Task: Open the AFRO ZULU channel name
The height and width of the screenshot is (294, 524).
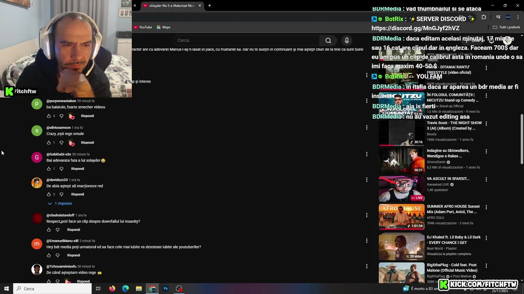Action: point(435,218)
